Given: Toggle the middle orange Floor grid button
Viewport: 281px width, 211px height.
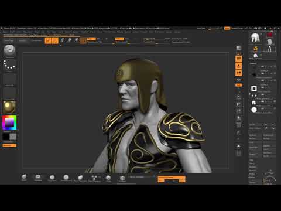Looking at the screenshot, I should 239,66.
